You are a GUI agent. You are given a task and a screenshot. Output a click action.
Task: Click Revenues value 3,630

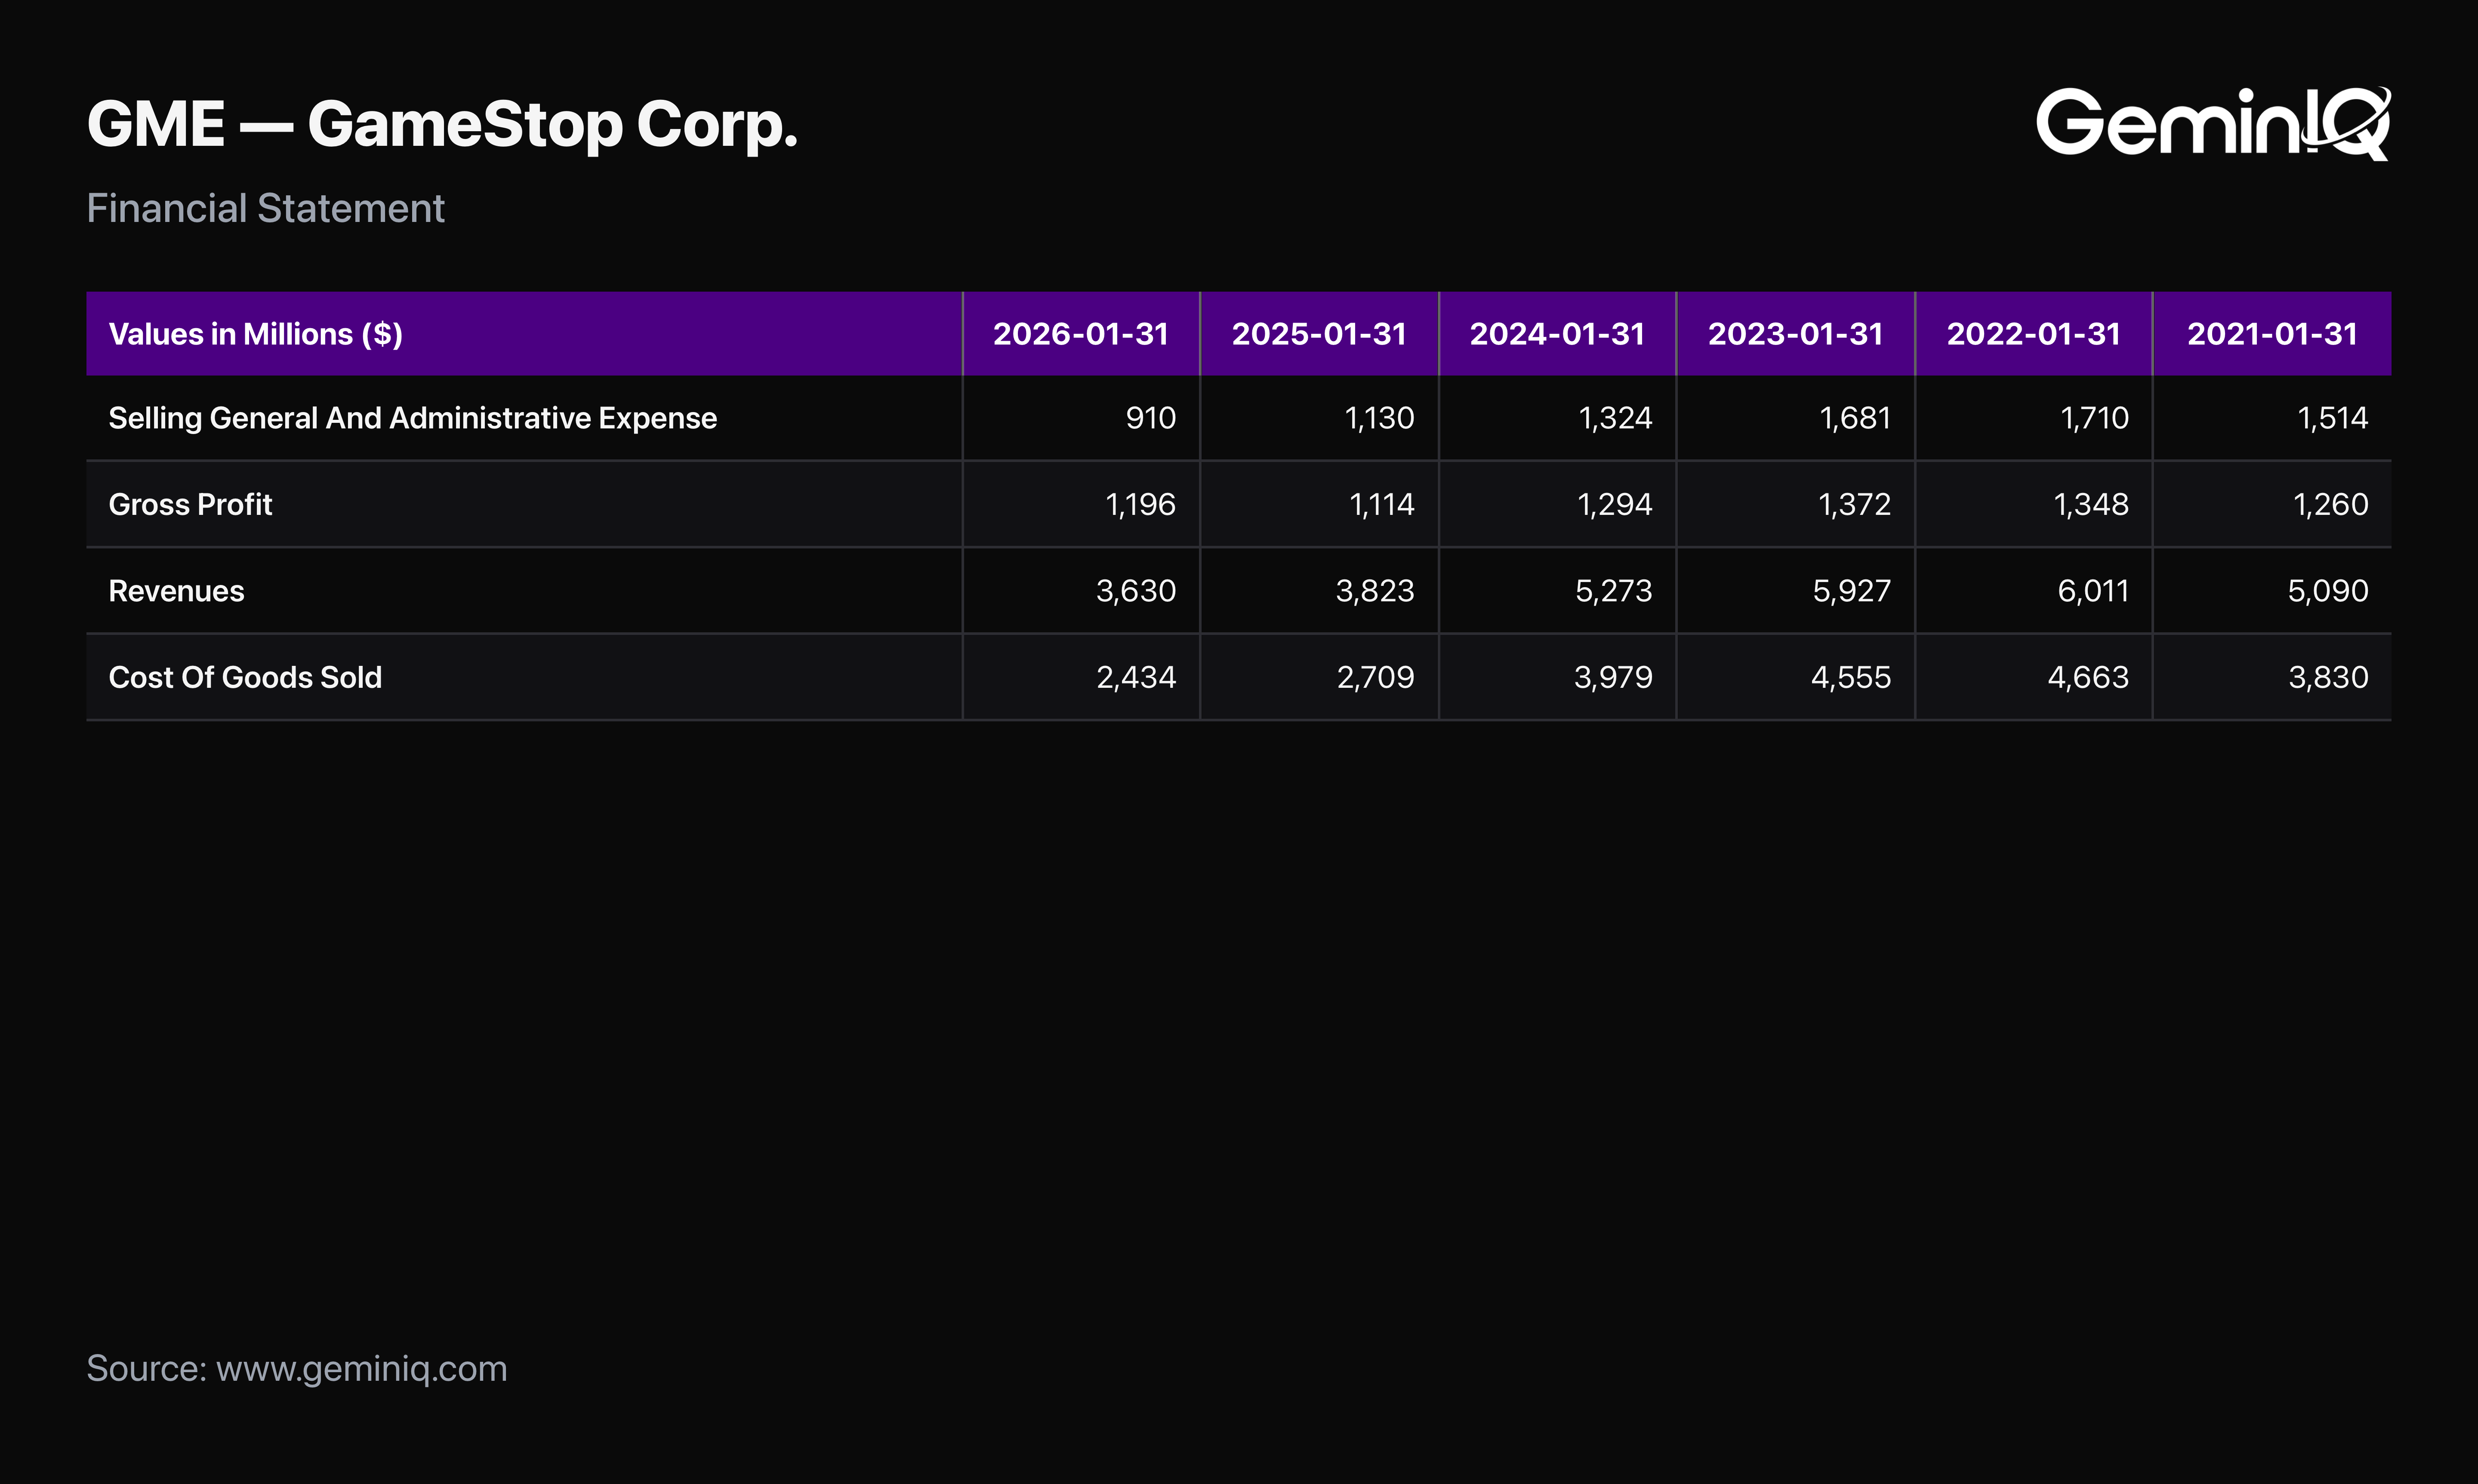(x=1136, y=591)
